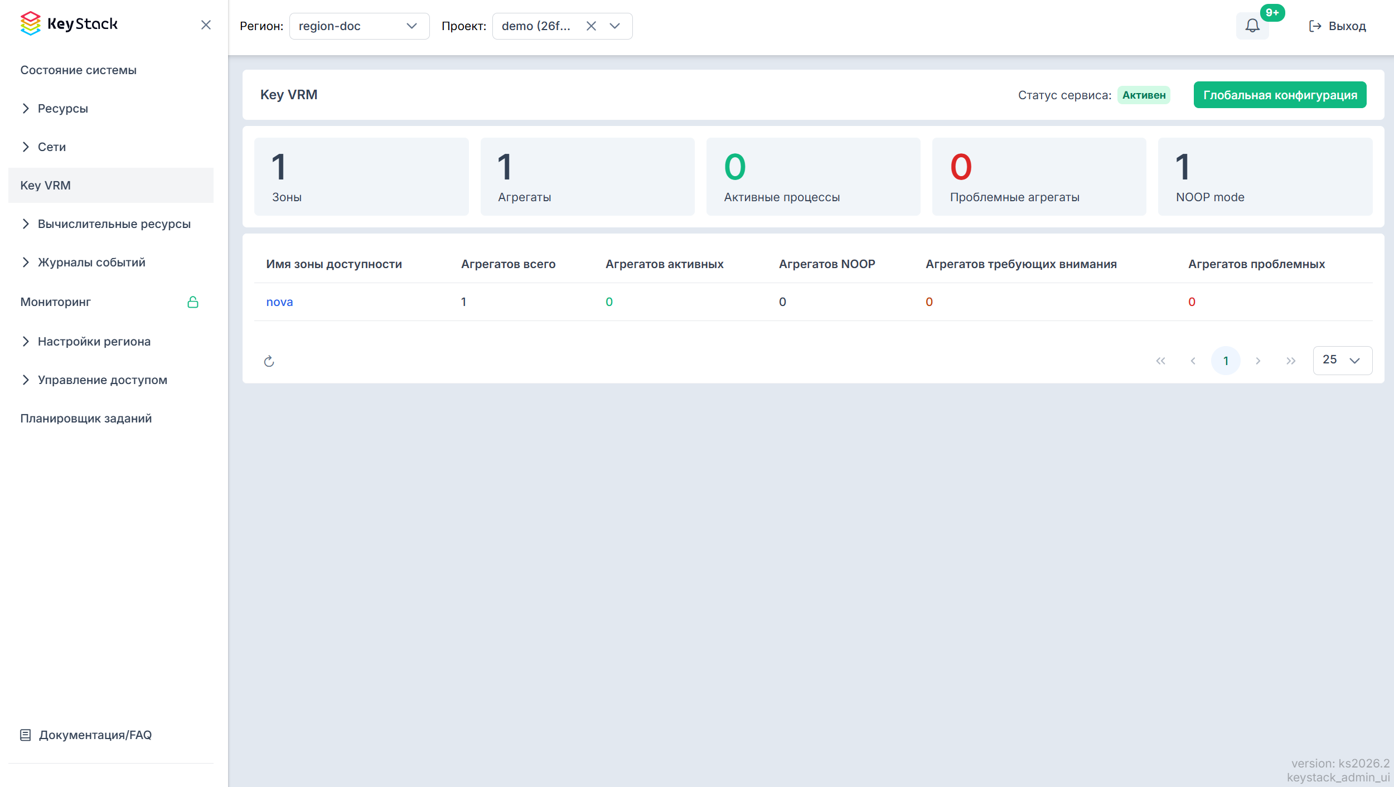Clear the selected demo project
This screenshot has width=1394, height=787.
[591, 26]
